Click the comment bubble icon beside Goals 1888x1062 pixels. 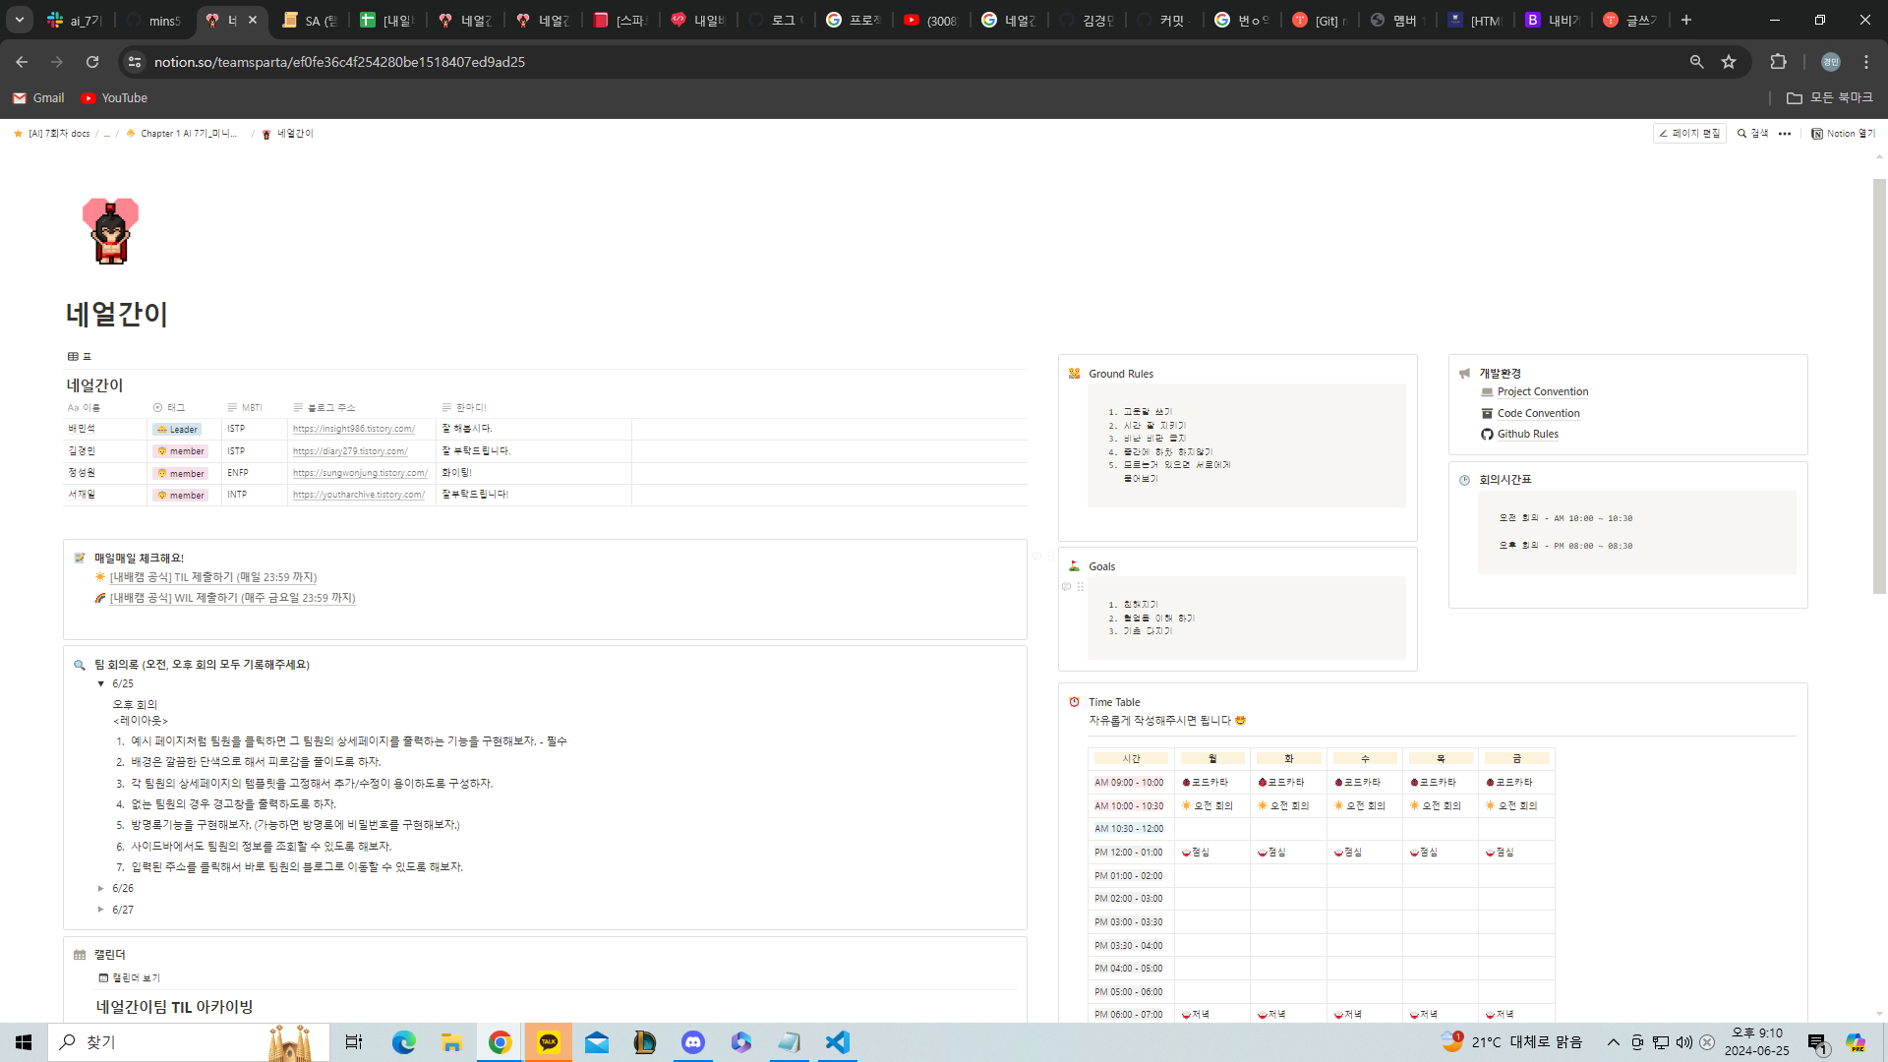[1066, 587]
